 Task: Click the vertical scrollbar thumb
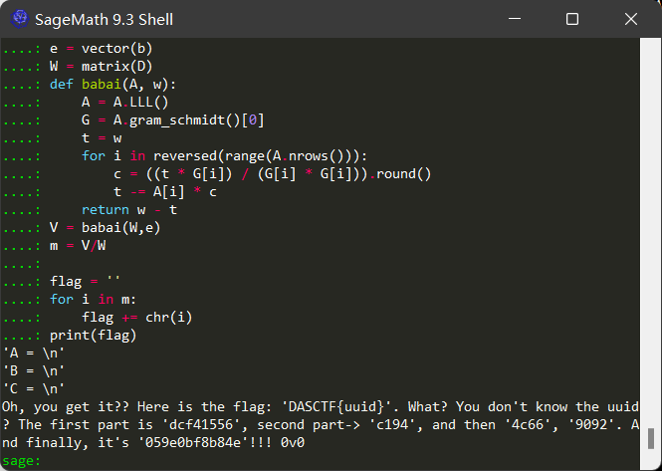pyautogui.click(x=651, y=438)
